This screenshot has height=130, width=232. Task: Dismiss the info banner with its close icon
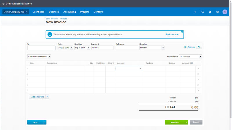tap(182, 32)
